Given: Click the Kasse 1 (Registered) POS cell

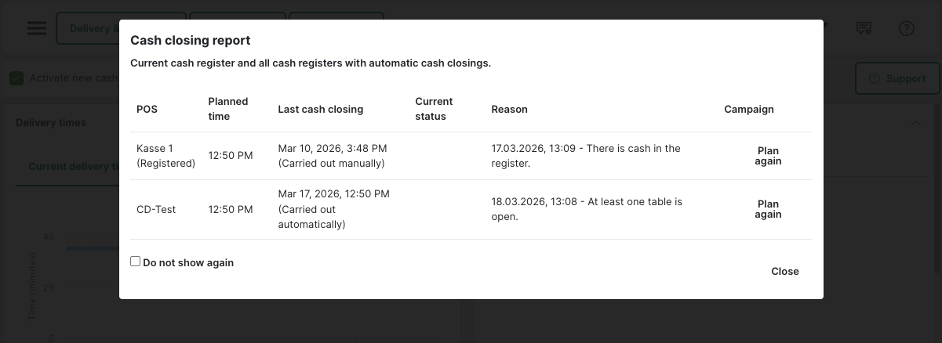Looking at the screenshot, I should pyautogui.click(x=165, y=156).
